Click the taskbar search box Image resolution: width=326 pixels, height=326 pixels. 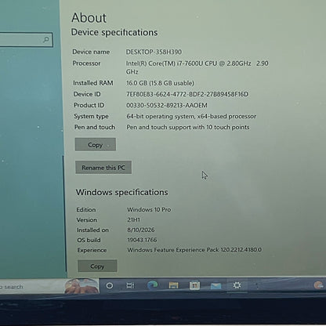(x=31, y=287)
